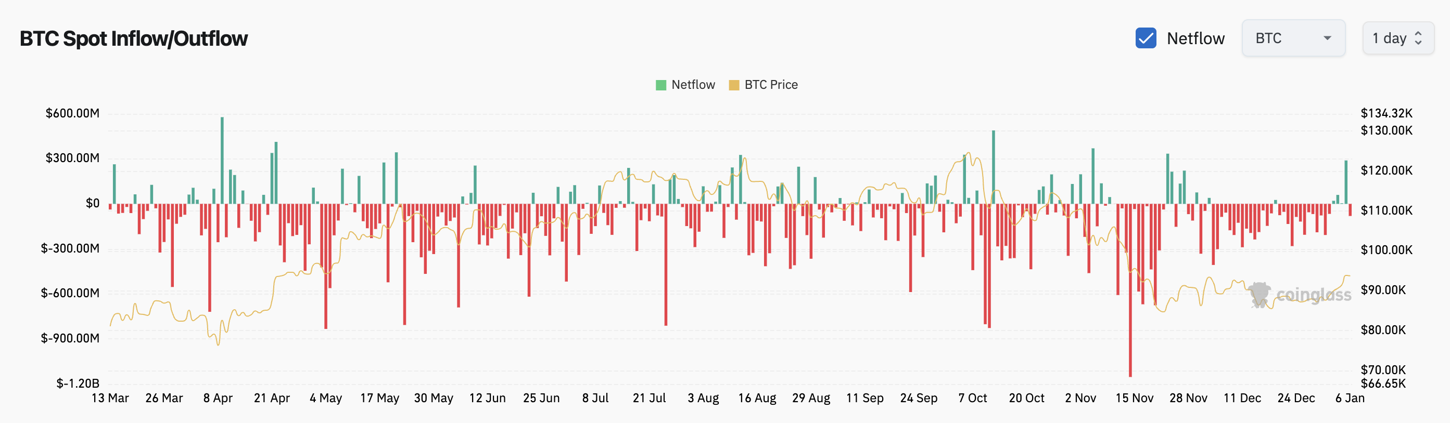Open the BTC coin dropdown
Image resolution: width=1450 pixels, height=423 pixels.
[1292, 38]
